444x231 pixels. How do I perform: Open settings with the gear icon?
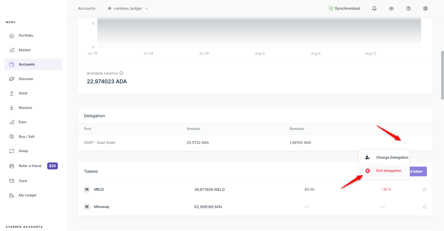click(425, 8)
